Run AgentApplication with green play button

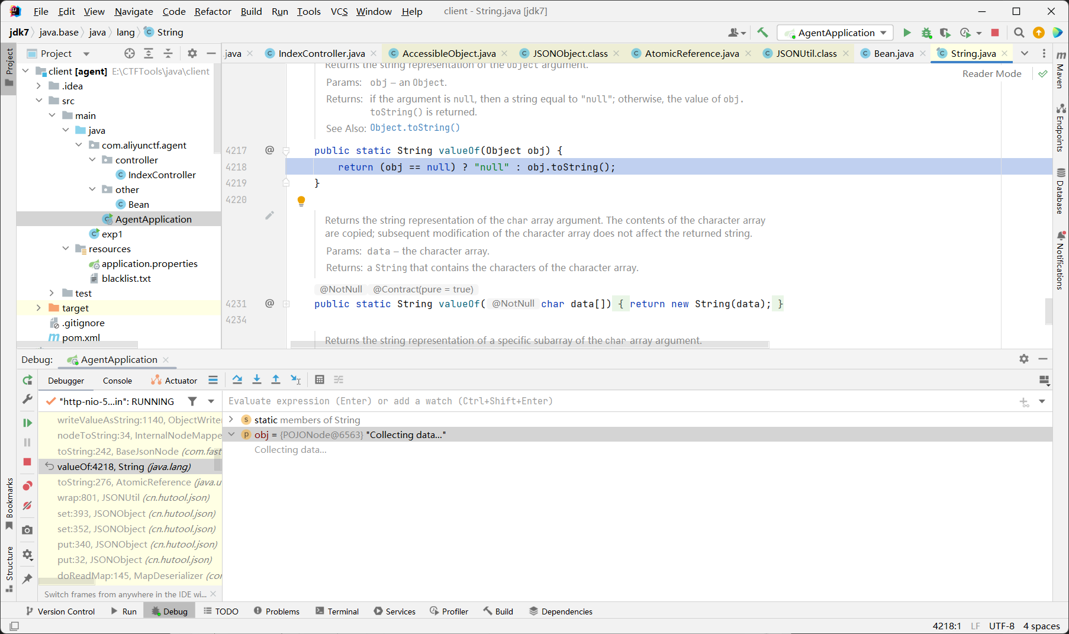(907, 33)
